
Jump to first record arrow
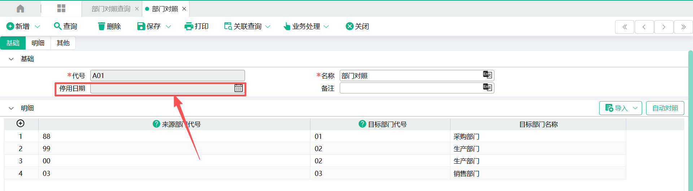click(624, 27)
